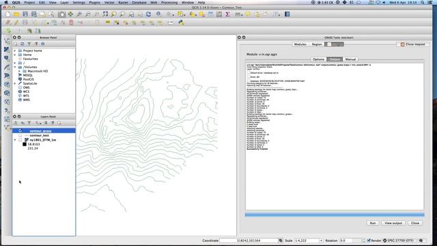Click the Rotation stepper arrows
The width and height of the screenshot is (437, 246).
(x=363, y=241)
